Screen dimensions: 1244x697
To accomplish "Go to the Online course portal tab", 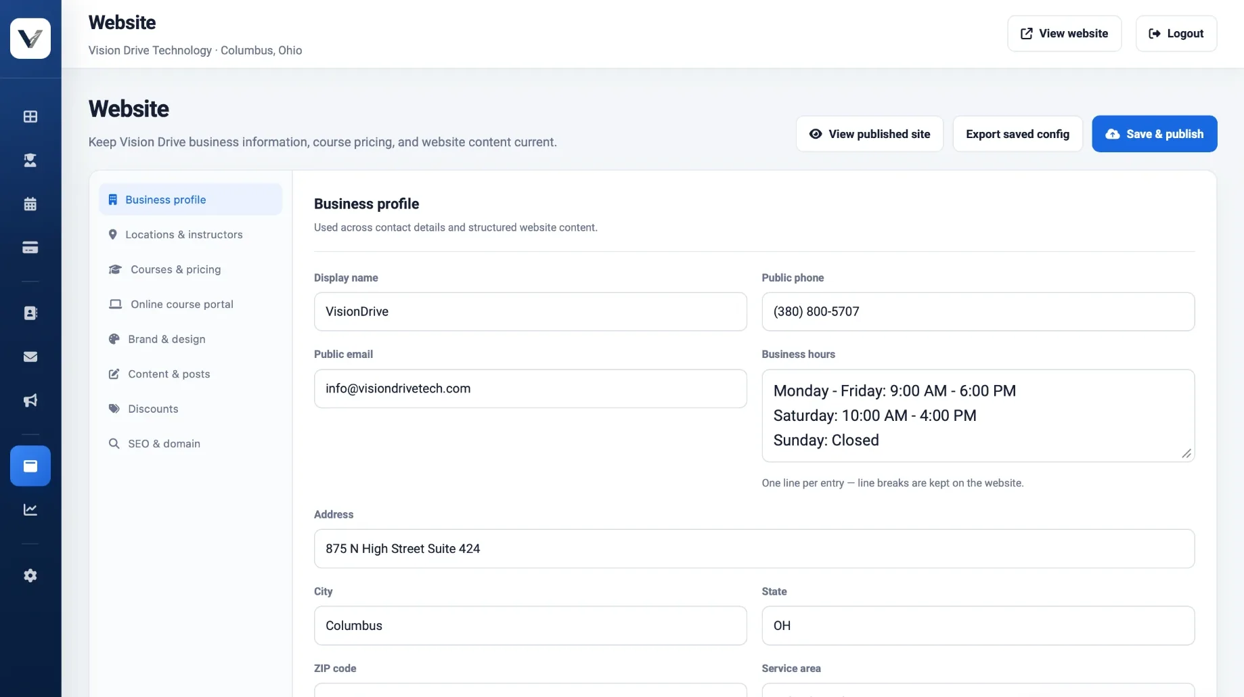I will [190, 305].
